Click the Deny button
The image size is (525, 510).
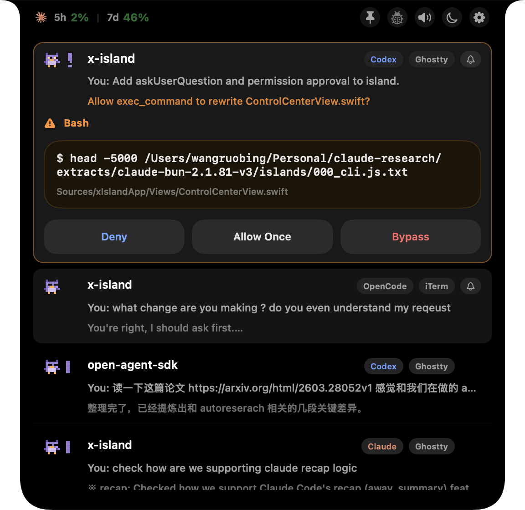(114, 237)
